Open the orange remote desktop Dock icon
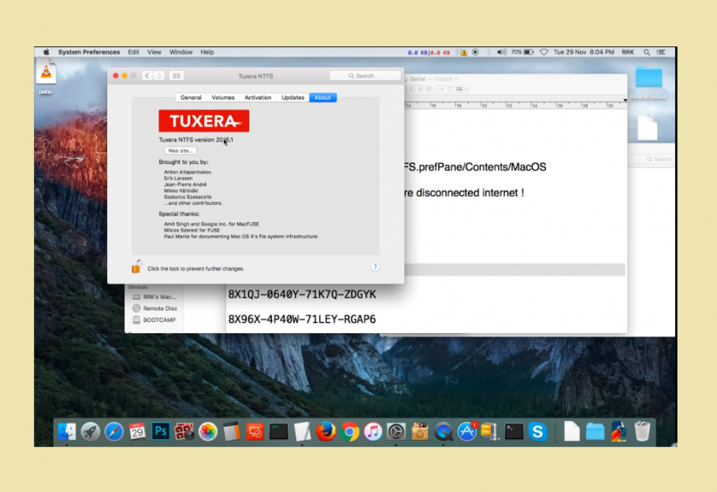Viewport: 717px width, 492px height. (254, 431)
